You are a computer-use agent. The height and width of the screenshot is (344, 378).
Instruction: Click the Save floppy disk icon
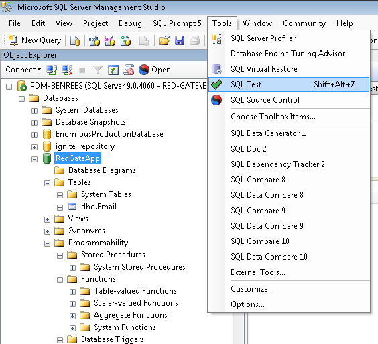[x=180, y=40]
